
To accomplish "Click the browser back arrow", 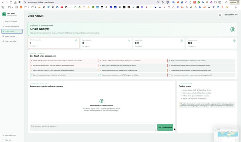I will coord(3,2).
